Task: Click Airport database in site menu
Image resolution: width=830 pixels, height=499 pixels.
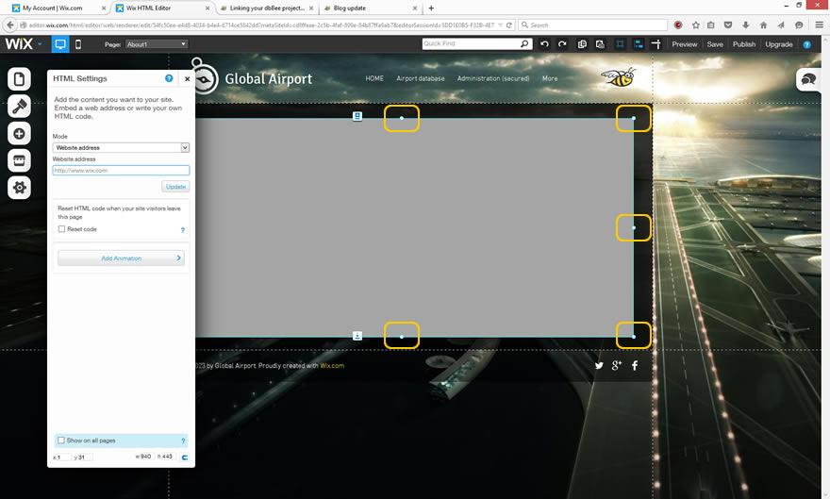Action: [421, 78]
